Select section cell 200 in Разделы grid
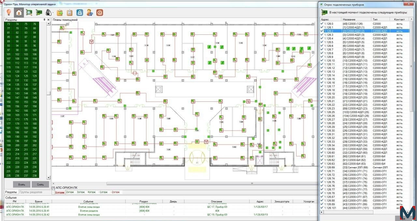The width and height of the screenshot is (417, 221). pos(17,145)
